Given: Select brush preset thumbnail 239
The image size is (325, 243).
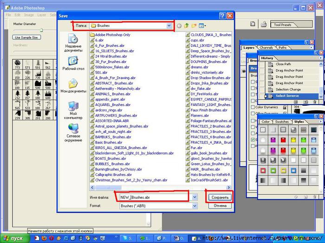Looking at the screenshot, I should [18, 115].
